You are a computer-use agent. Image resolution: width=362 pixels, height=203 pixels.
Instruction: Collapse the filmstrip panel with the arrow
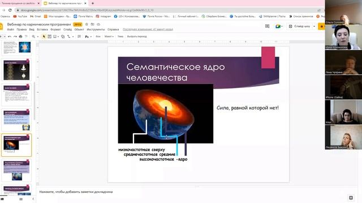pyautogui.click(x=33, y=199)
